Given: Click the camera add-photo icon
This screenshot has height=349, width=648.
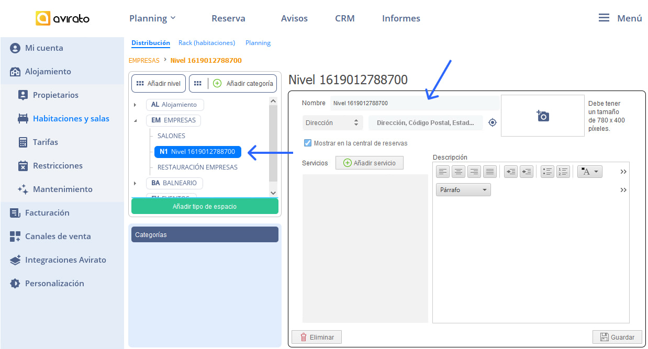Looking at the screenshot, I should tap(543, 116).
